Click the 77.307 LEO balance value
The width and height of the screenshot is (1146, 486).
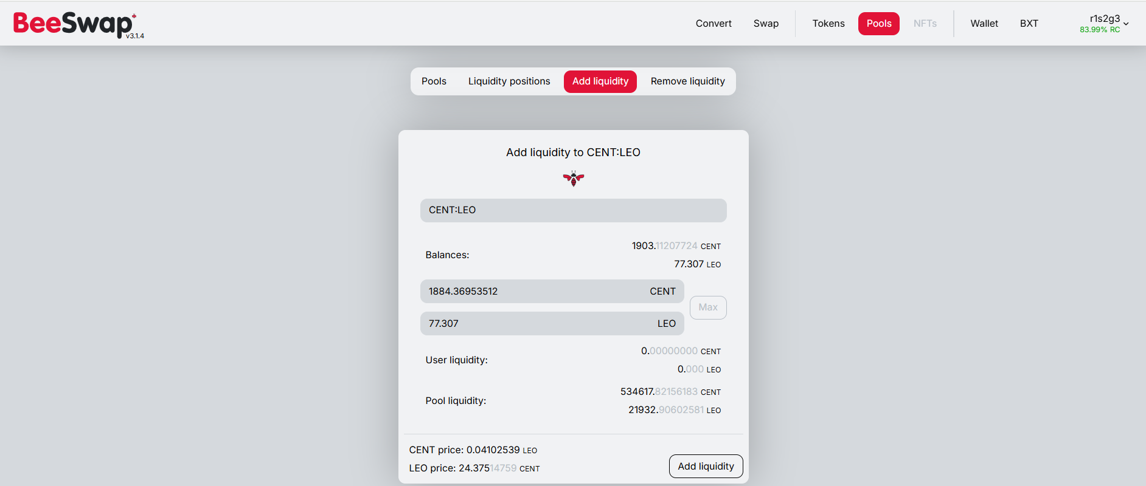click(x=697, y=264)
